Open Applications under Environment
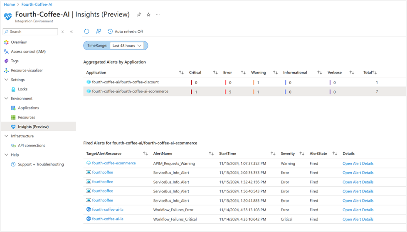Viewport: 407px width, 232px height. click(28, 108)
